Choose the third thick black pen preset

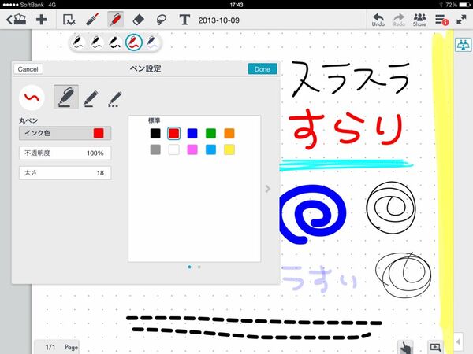point(115,42)
